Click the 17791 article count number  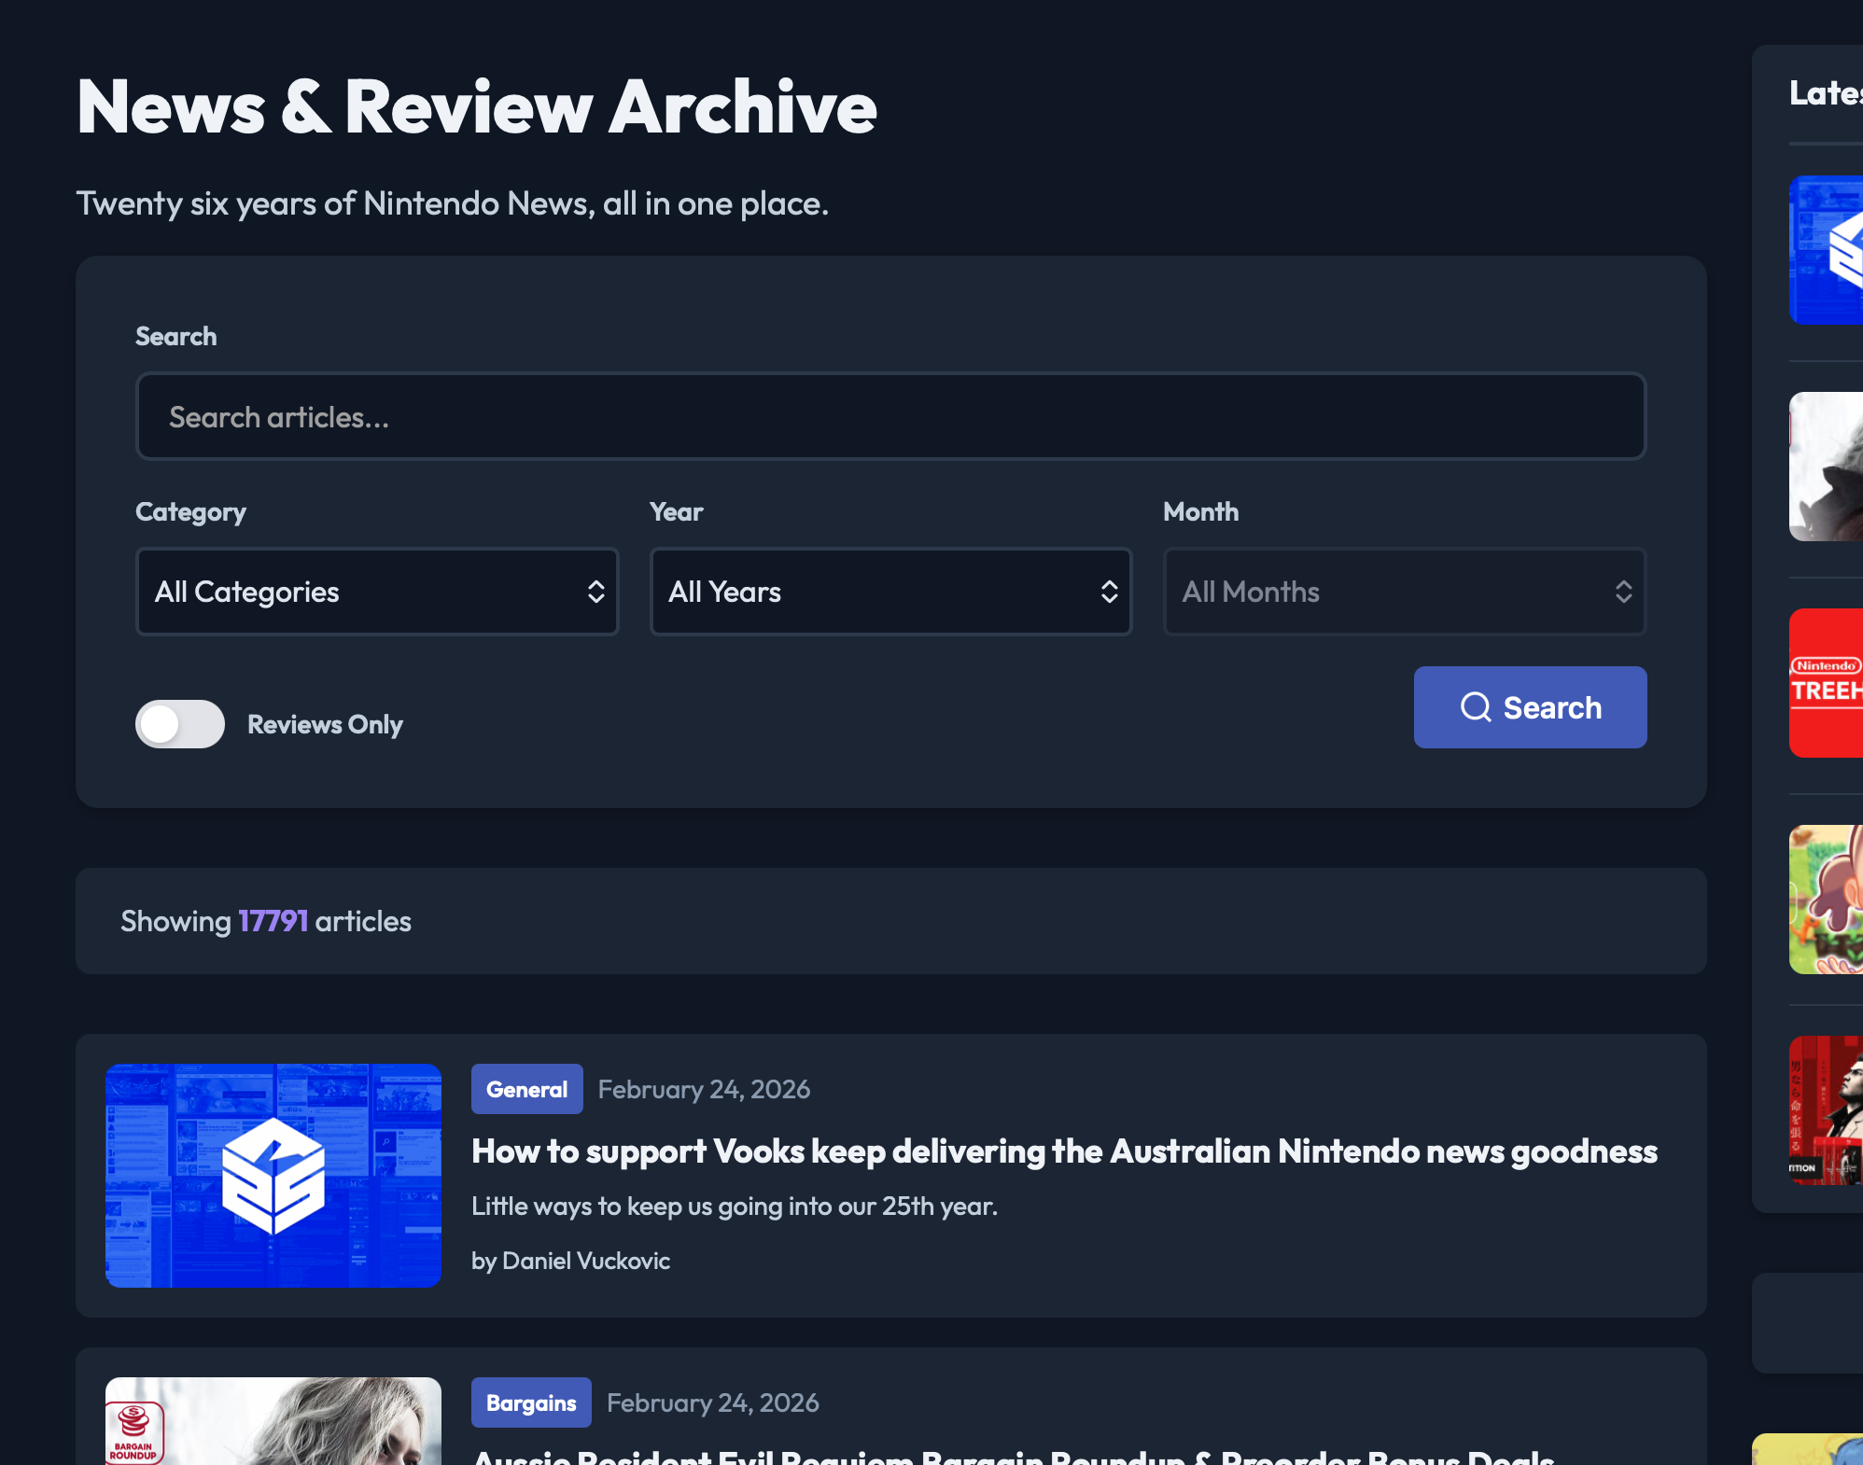coord(273,921)
